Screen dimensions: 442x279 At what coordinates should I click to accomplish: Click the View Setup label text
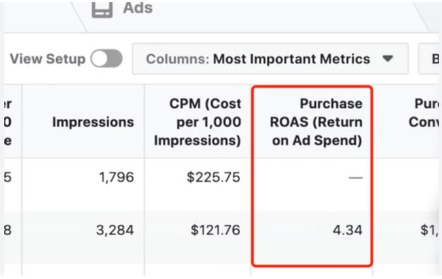pos(47,59)
